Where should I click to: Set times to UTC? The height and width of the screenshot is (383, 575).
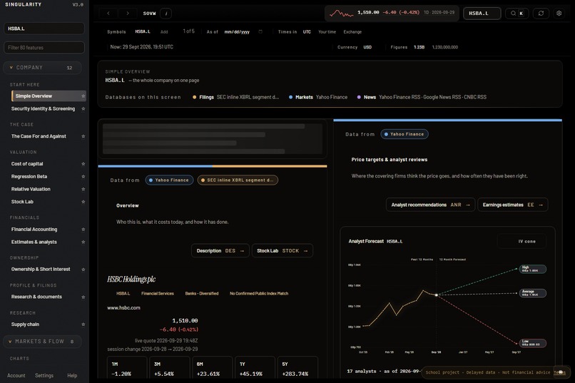coord(307,32)
